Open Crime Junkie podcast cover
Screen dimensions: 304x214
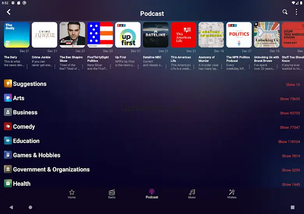(44, 35)
